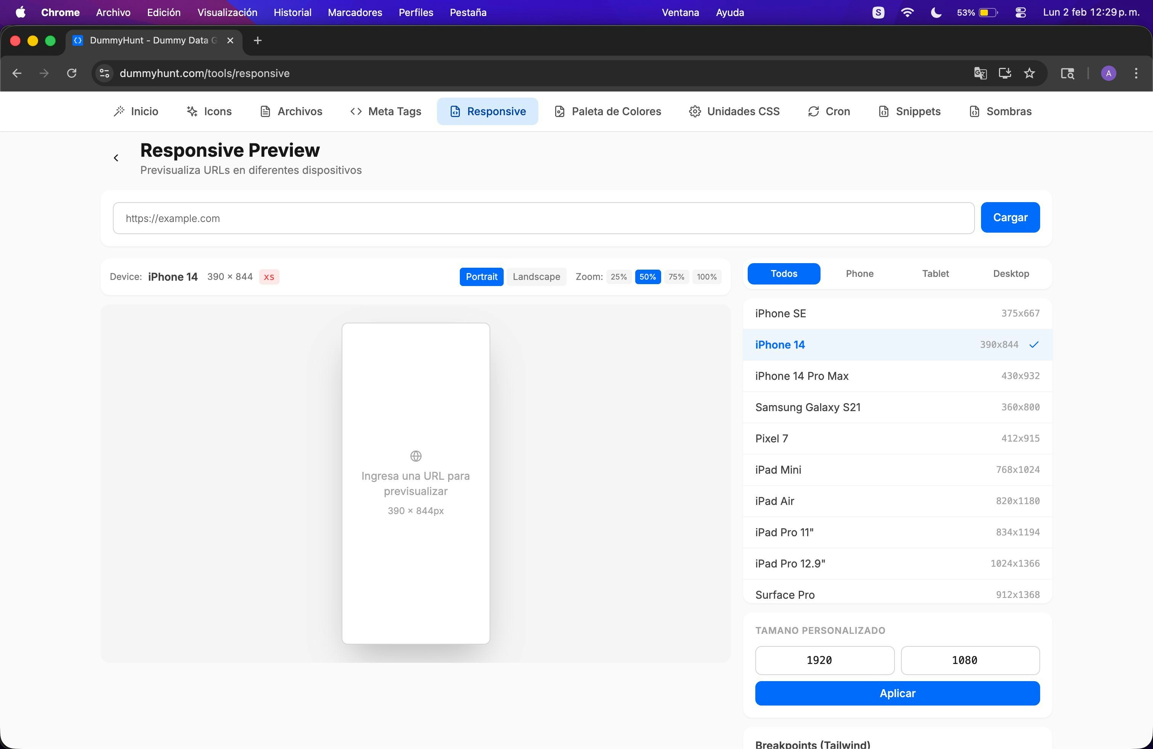This screenshot has height=749, width=1153.
Task: Select Portrait orientation
Action: point(481,276)
